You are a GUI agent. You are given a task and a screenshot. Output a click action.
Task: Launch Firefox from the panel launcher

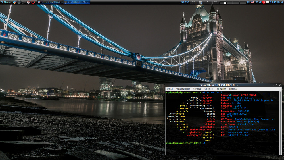tap(15, 2)
